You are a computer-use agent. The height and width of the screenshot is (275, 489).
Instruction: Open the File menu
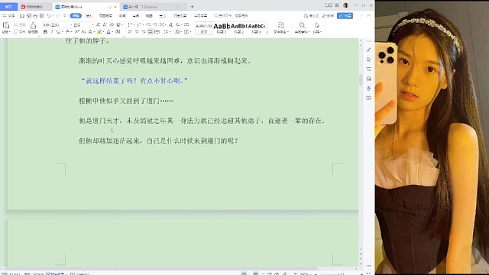pos(8,15)
